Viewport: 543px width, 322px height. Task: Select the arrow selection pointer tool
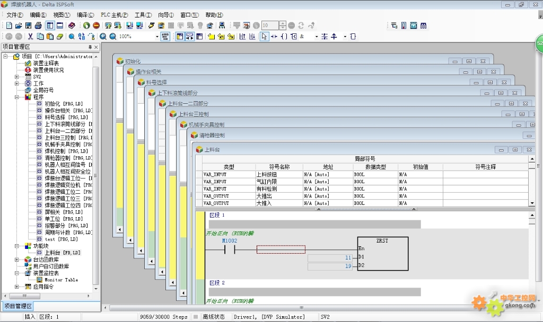coord(264,37)
